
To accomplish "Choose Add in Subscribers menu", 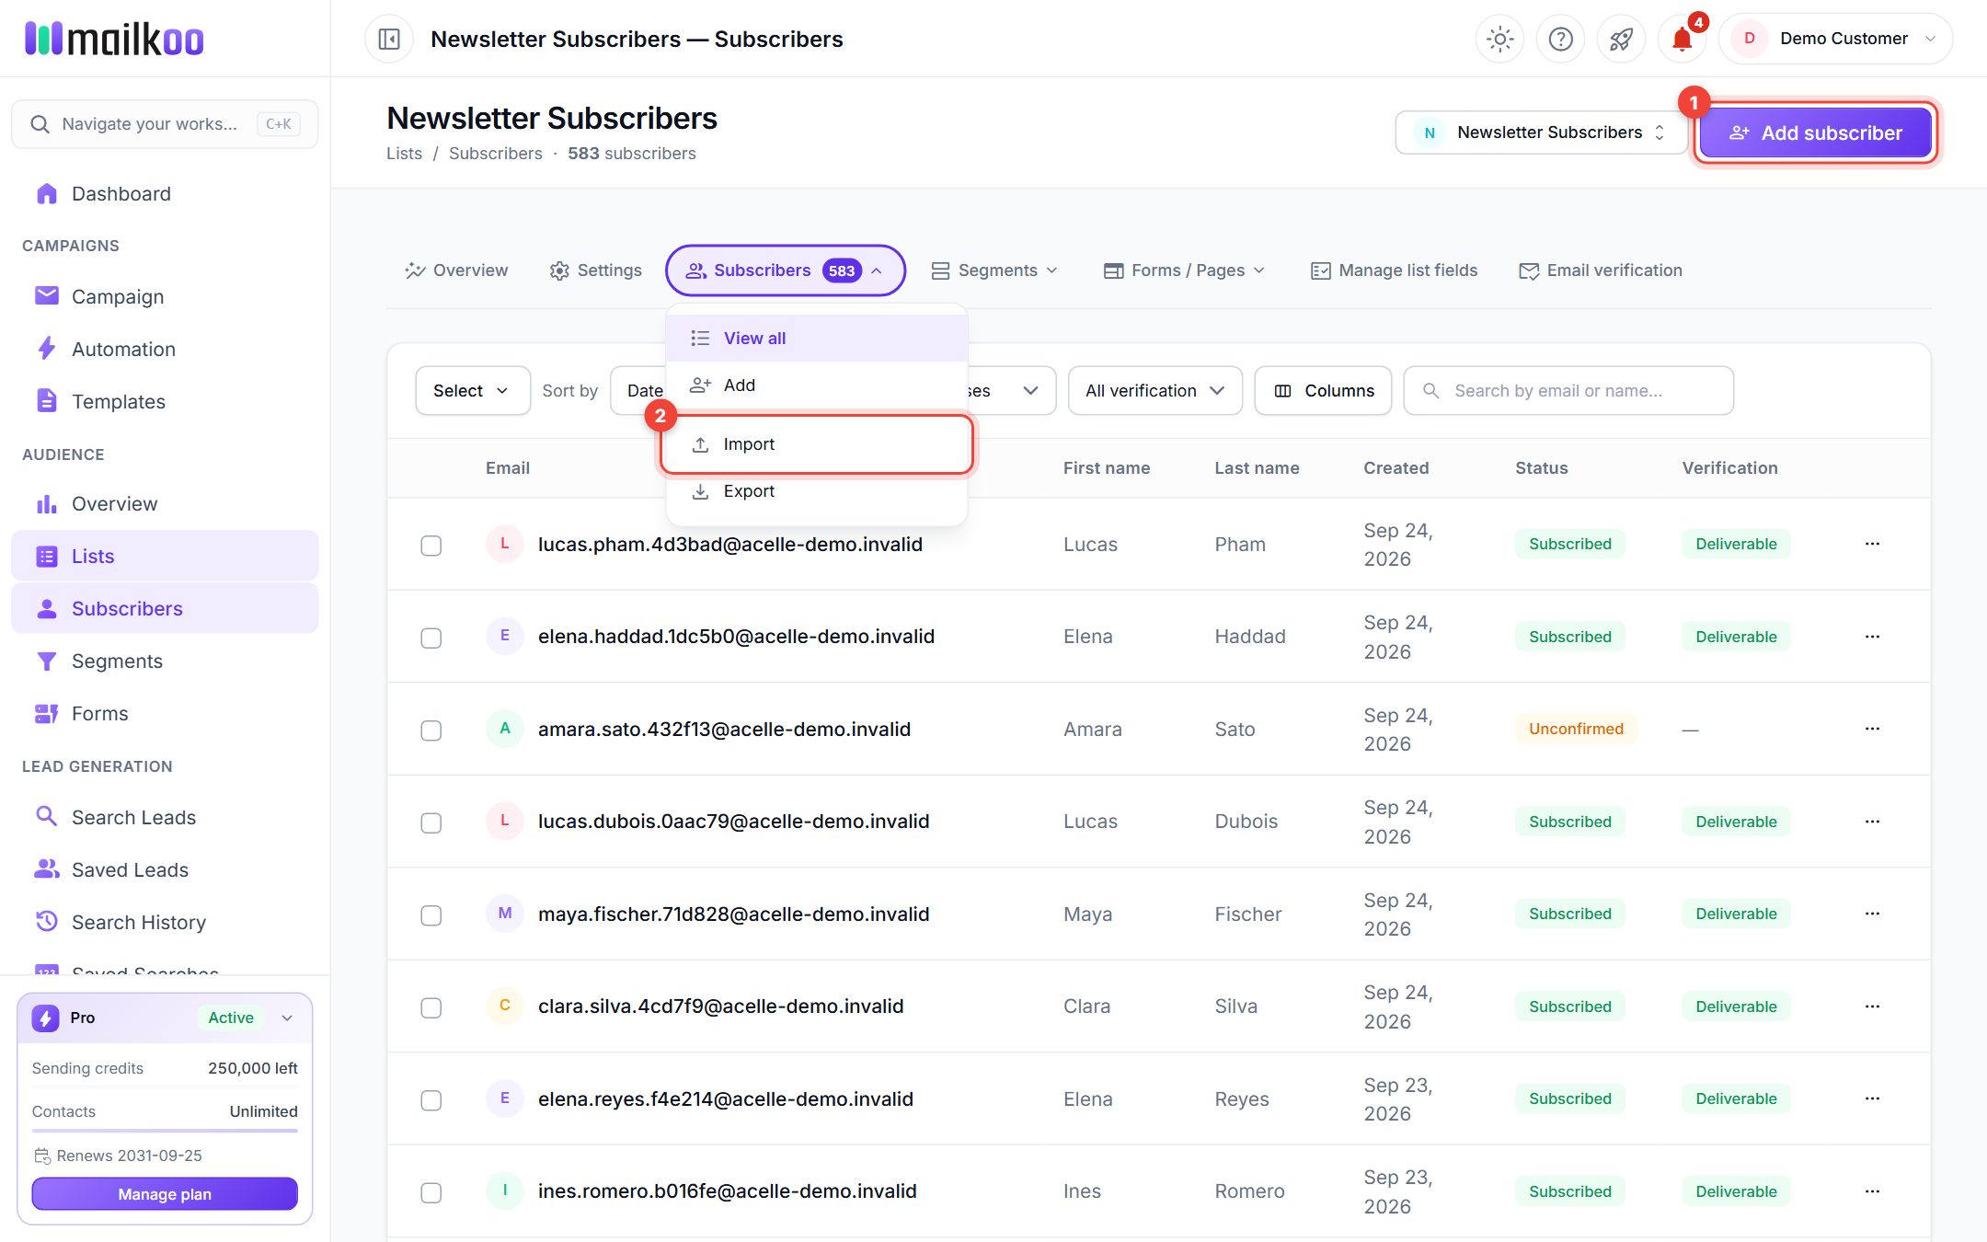I will pos(817,385).
